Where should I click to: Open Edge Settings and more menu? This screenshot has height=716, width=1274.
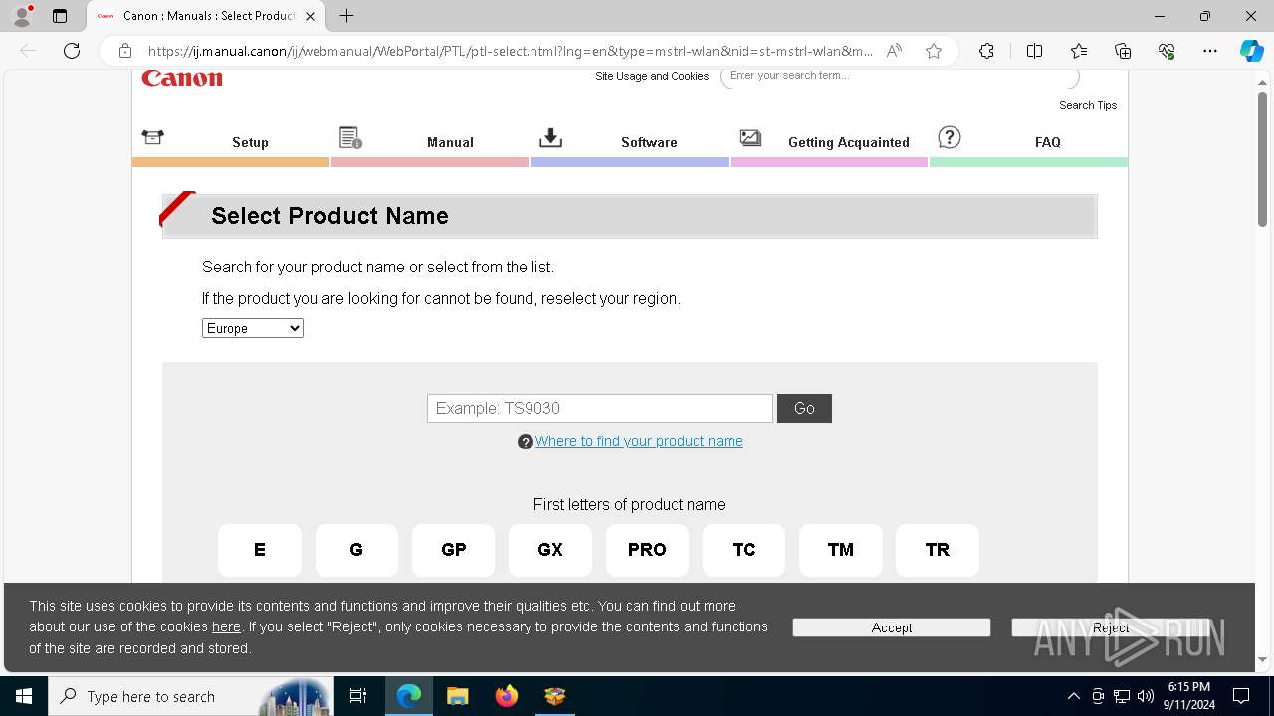pos(1210,51)
